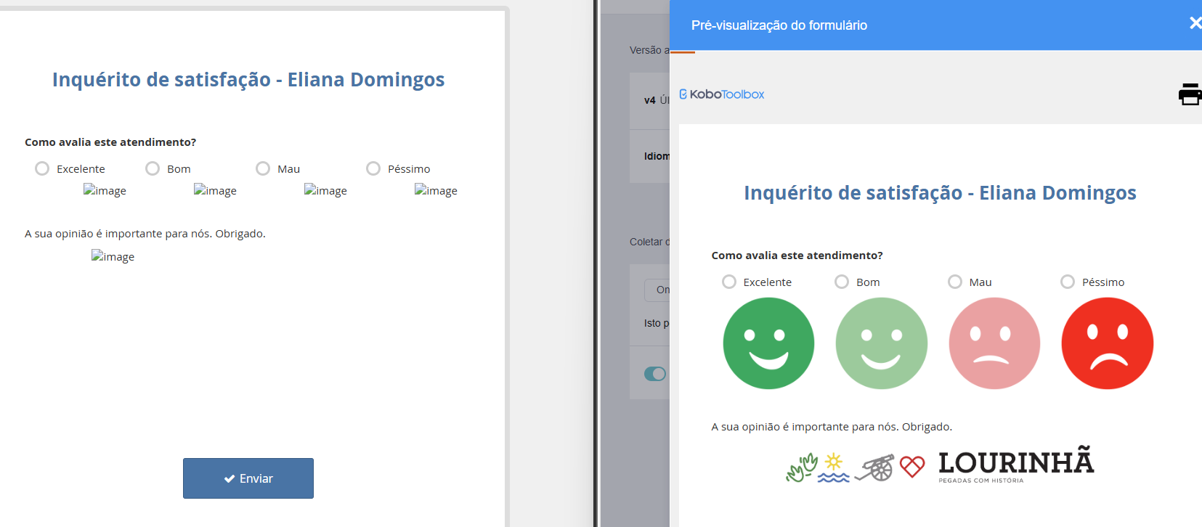Screen dimensions: 1202x527
Task: Choose Mau in the left form
Action: 263,168
